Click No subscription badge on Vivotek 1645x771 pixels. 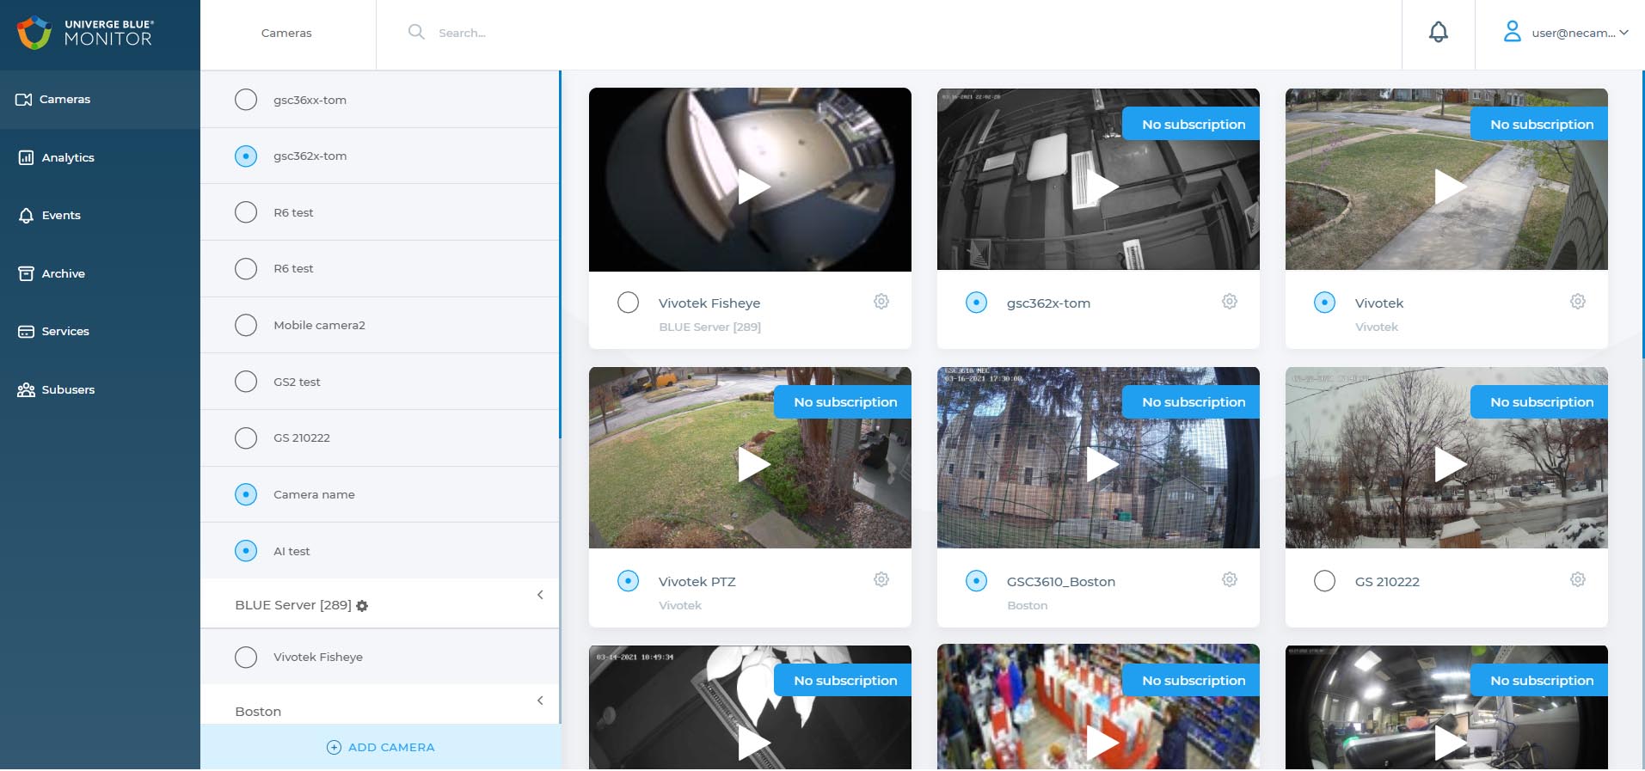(1540, 124)
